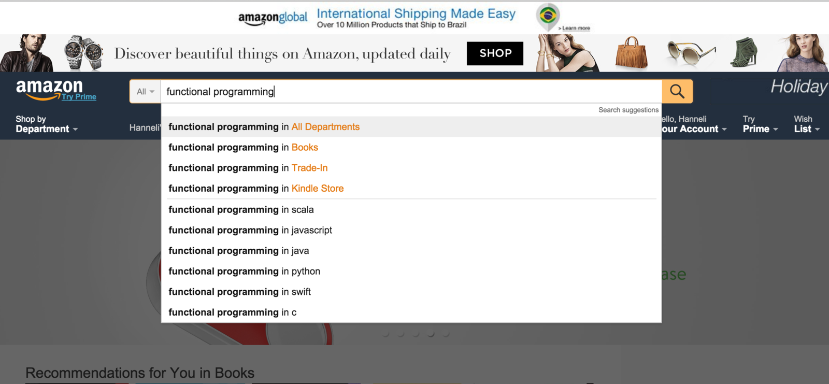Open the All departments search dropdown
Screen dimensions: 829x384
(x=145, y=92)
